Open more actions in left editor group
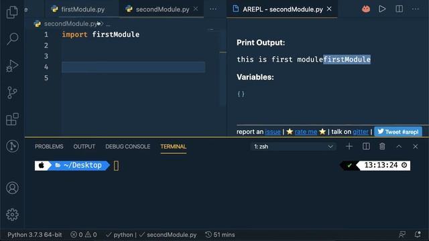This screenshot has width=429, height=241. [x=213, y=9]
